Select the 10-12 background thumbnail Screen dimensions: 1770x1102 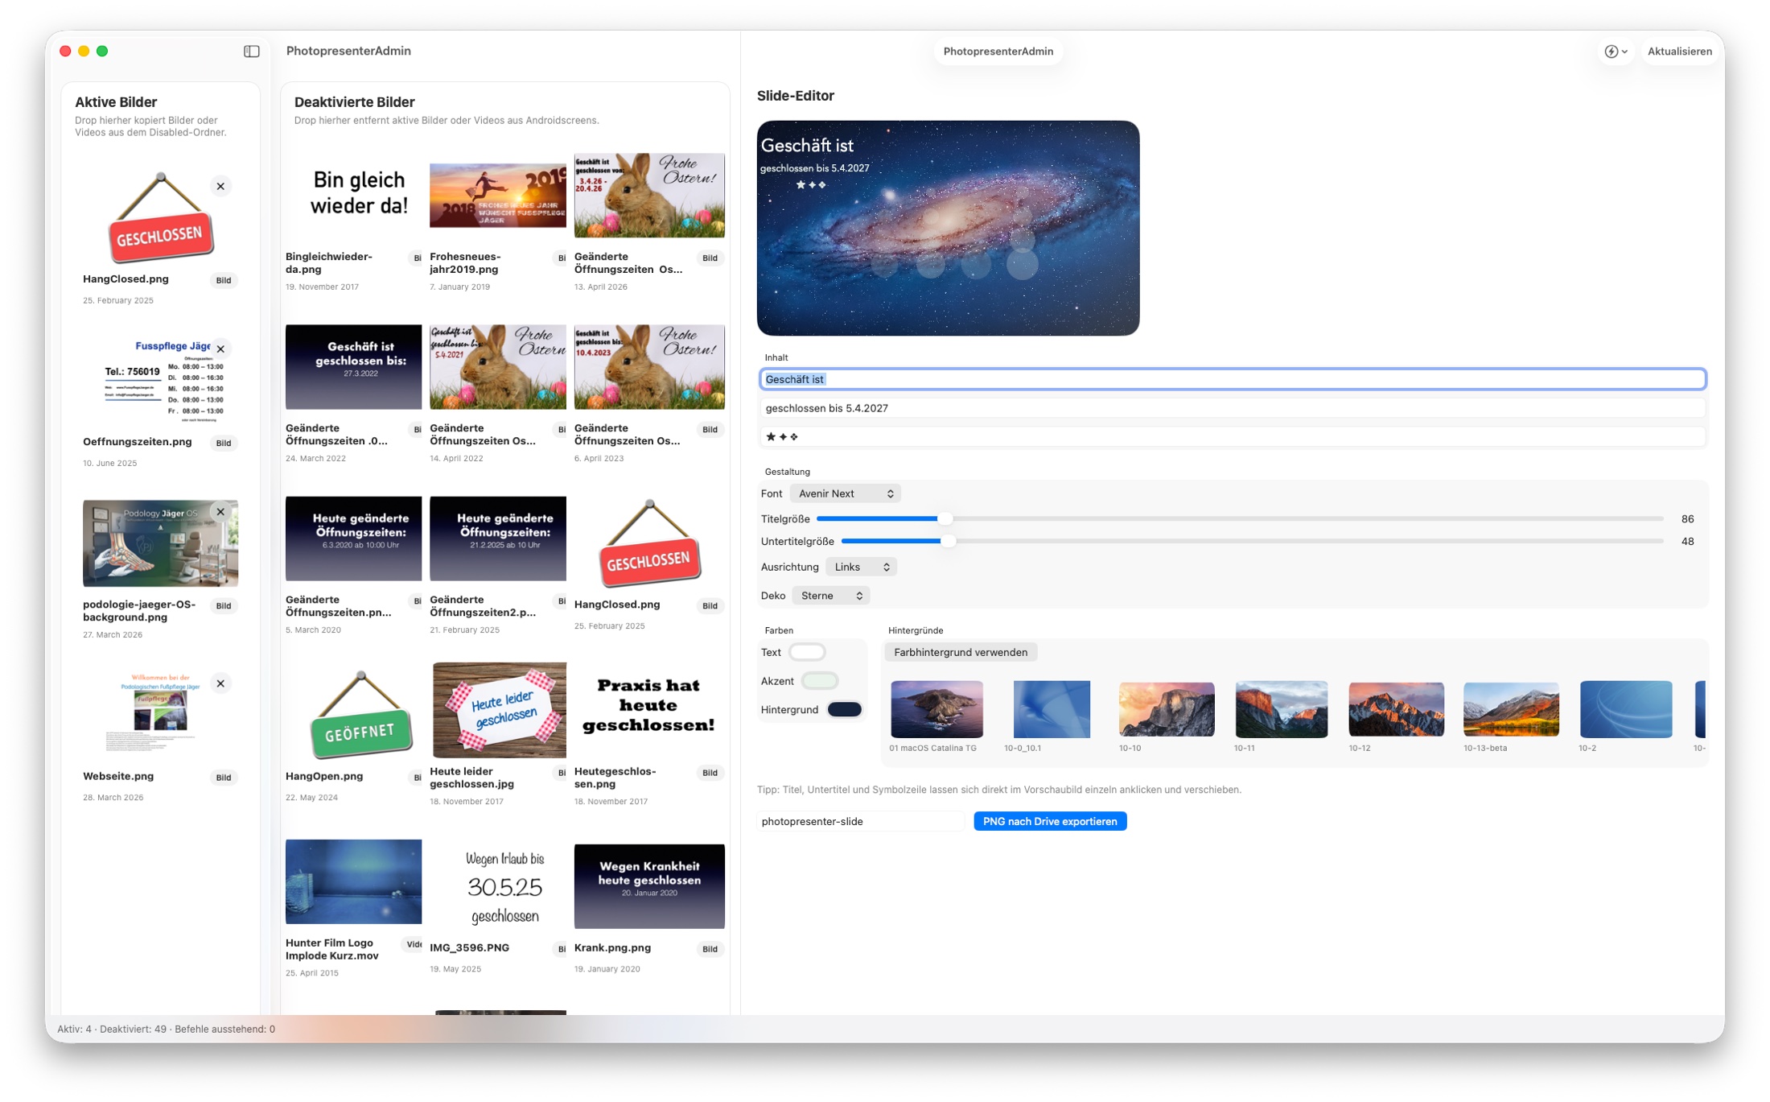[1397, 709]
